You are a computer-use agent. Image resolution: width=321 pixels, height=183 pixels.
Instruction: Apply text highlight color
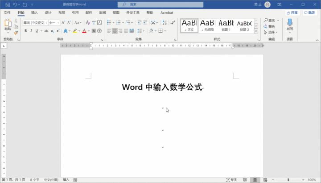tap(75, 31)
